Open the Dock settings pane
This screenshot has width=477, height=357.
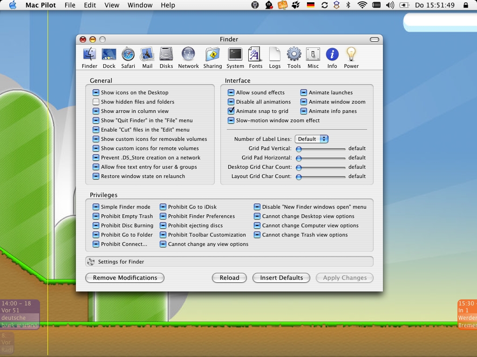pyautogui.click(x=109, y=58)
